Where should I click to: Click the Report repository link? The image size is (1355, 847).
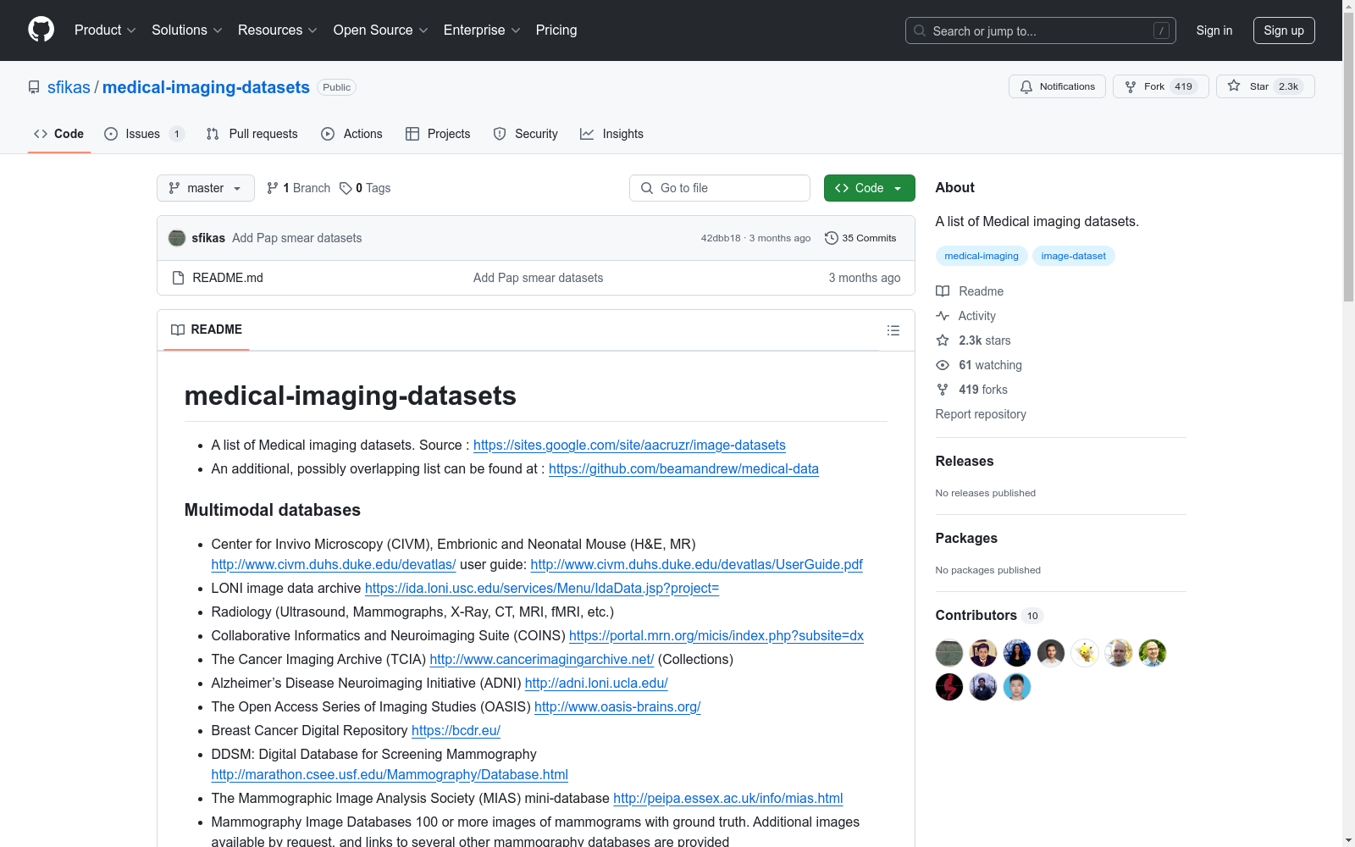[x=980, y=414]
